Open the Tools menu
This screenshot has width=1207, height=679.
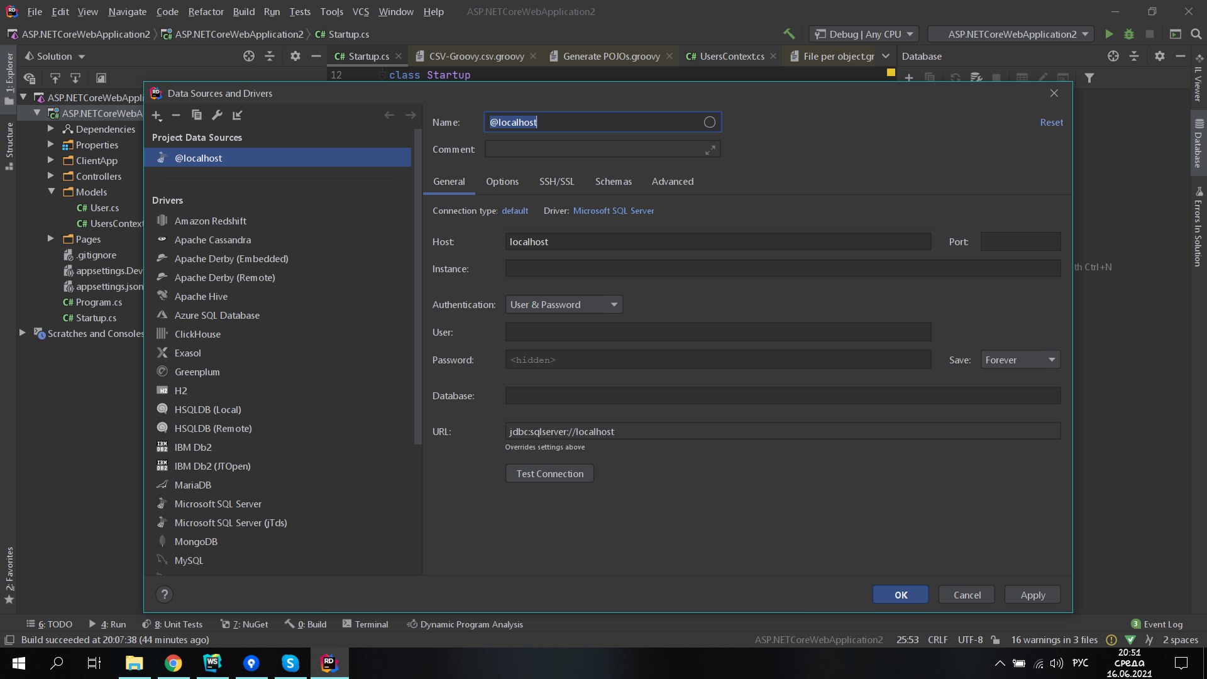tap(331, 11)
